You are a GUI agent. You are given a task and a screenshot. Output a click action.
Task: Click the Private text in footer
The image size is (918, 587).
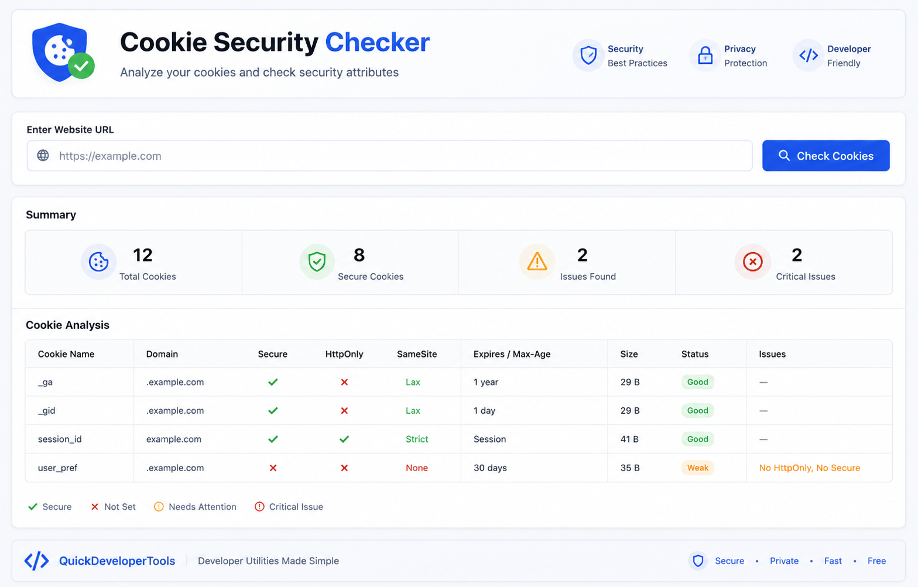pyautogui.click(x=784, y=561)
